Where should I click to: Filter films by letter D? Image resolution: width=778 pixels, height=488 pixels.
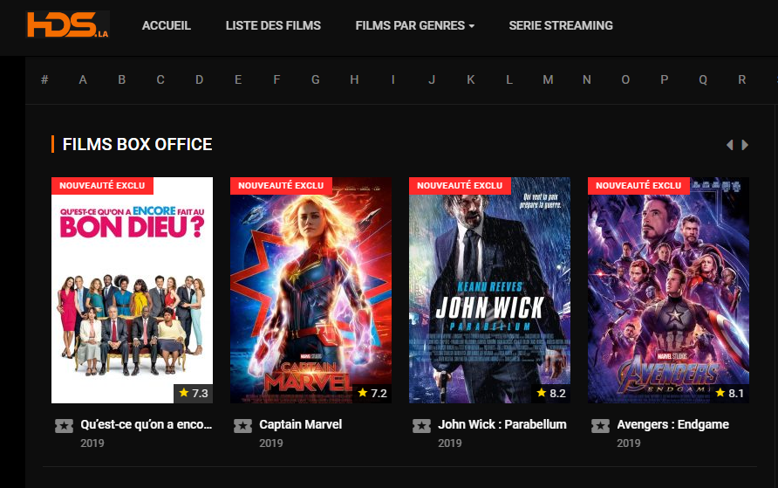click(200, 79)
